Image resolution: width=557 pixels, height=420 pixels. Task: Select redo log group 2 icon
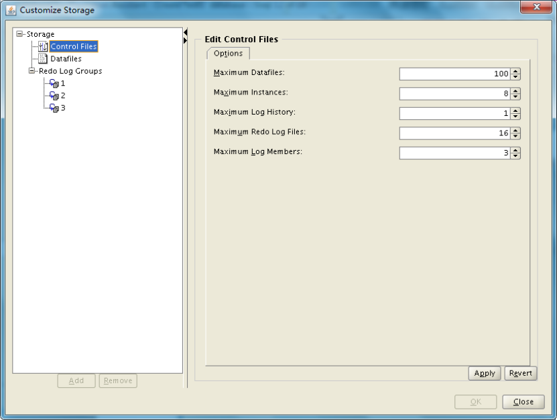click(54, 95)
